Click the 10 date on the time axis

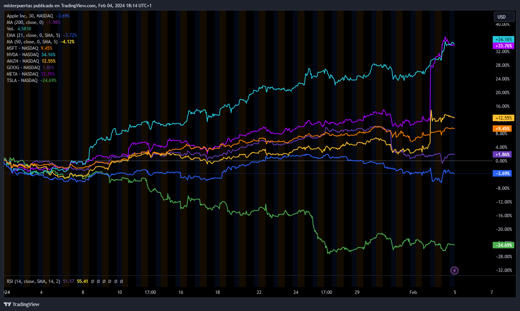pyautogui.click(x=120, y=292)
